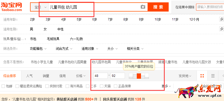Check the 海外商品 checkbox
This screenshot has height=101, width=224.
(67, 86)
